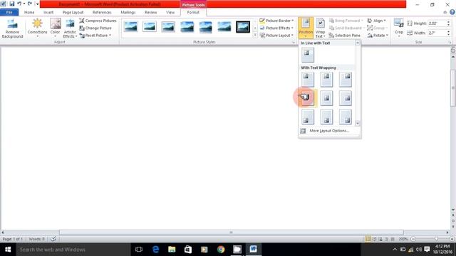Apply the first picture style thumbnail

point(131,27)
